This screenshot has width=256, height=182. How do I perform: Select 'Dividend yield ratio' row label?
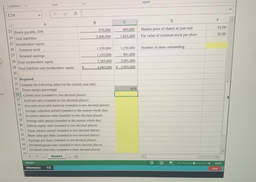[65, 150]
